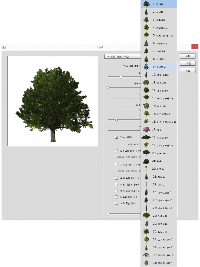Uncheck the 기본 나뭇잎 checkbox
The width and height of the screenshot is (200, 267).
pyautogui.click(x=116, y=137)
